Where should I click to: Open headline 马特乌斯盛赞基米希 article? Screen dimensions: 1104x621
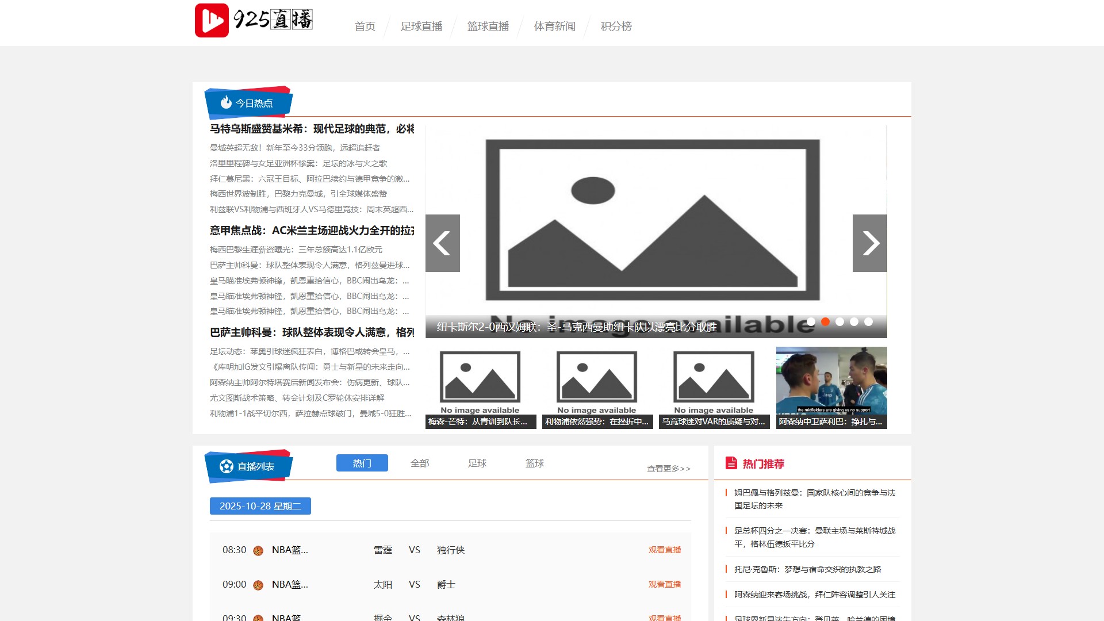click(x=312, y=129)
